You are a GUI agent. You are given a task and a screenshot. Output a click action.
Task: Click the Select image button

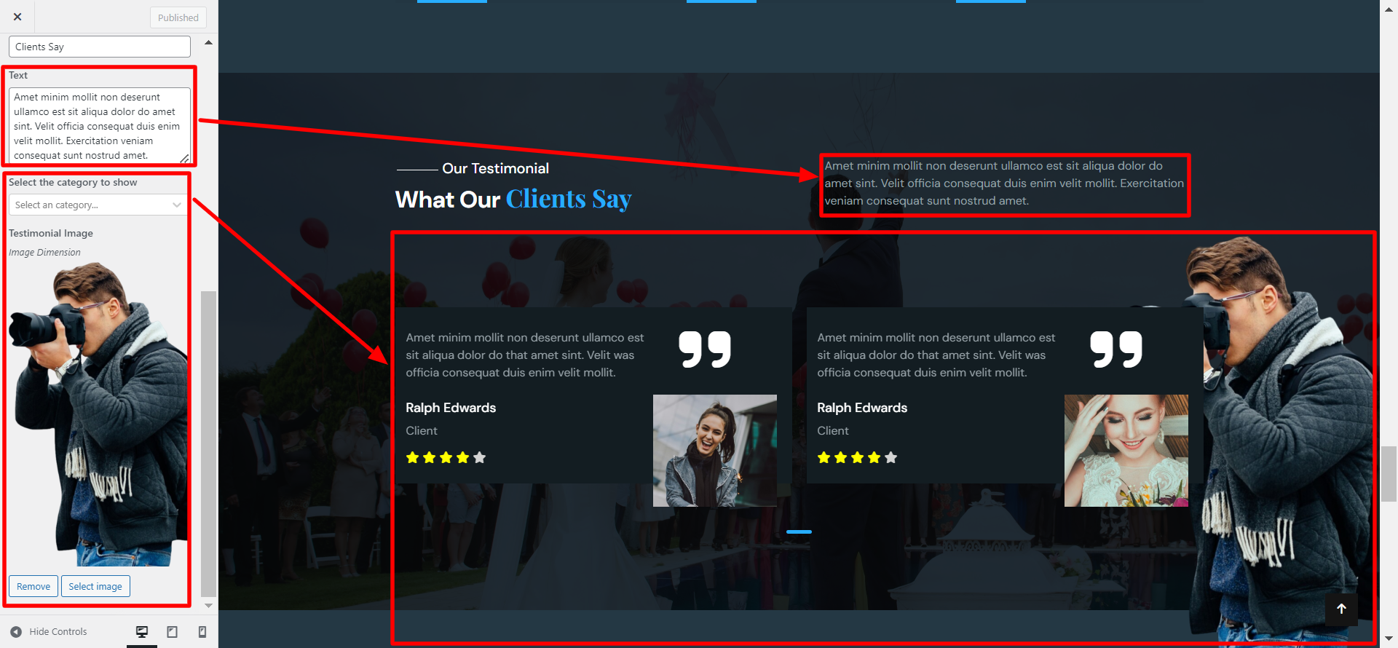tap(95, 587)
